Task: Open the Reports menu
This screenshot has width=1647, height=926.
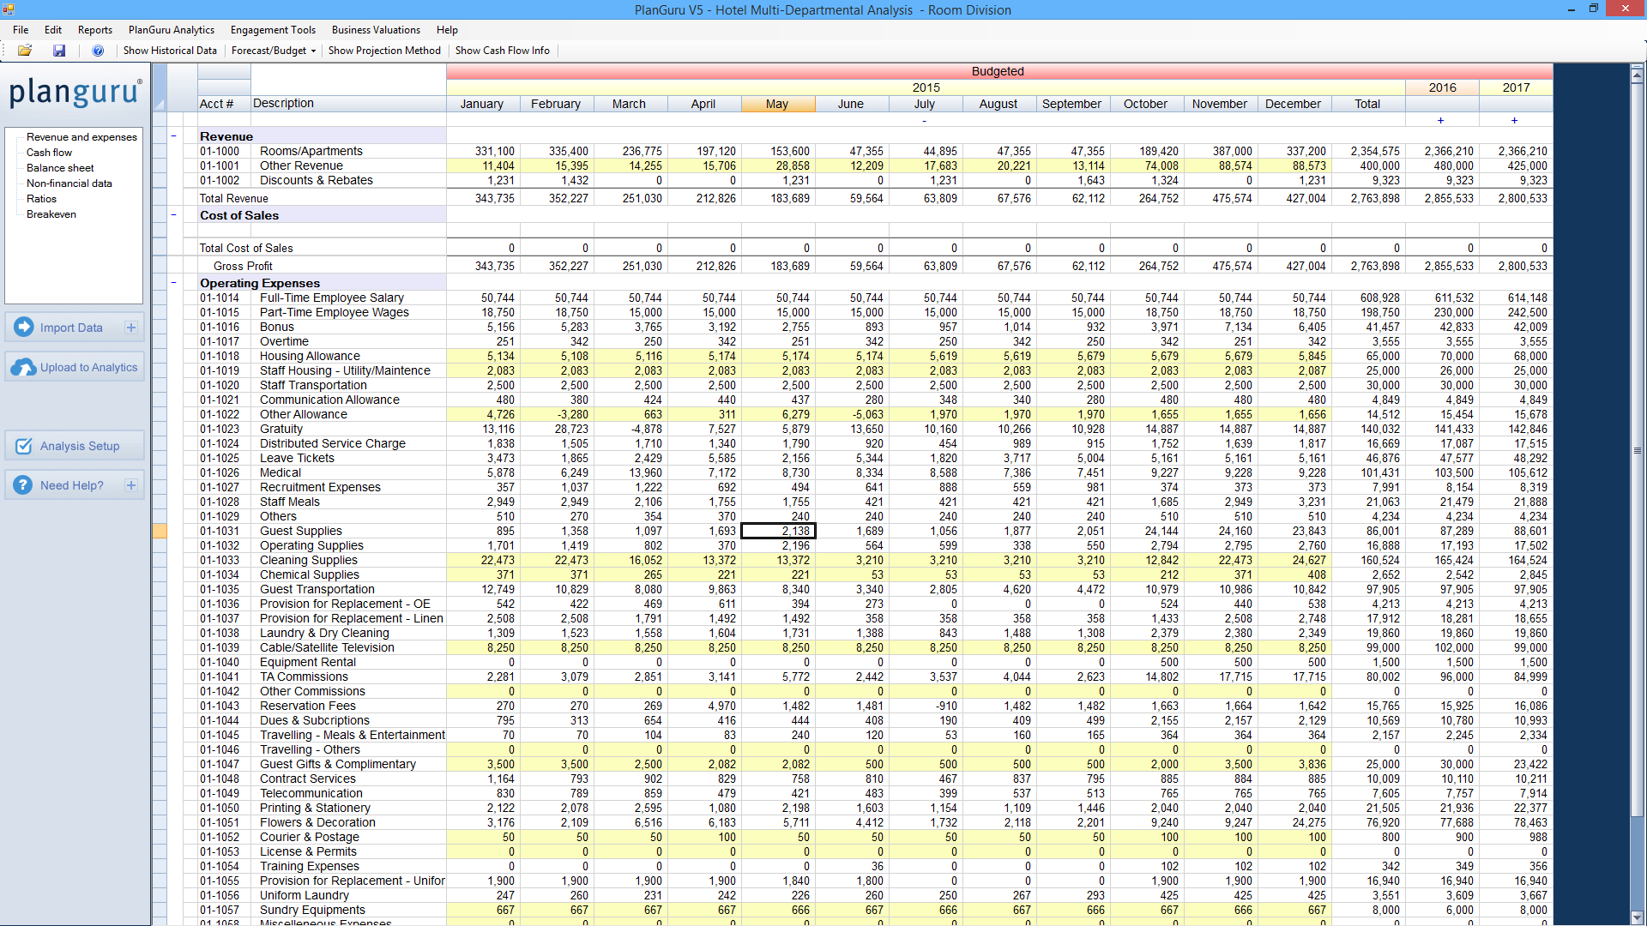Action: point(97,29)
